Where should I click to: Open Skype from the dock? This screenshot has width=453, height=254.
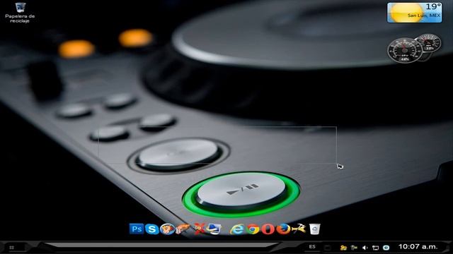tap(152, 229)
